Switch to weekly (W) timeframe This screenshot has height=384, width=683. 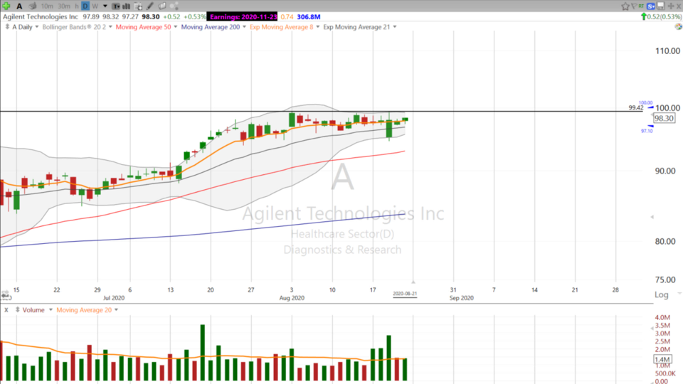click(95, 6)
